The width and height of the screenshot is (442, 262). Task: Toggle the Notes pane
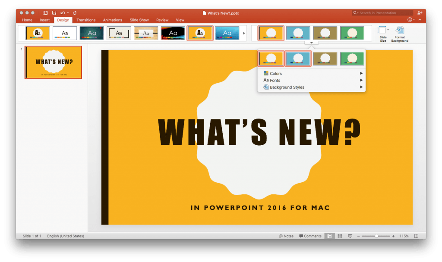point(286,236)
